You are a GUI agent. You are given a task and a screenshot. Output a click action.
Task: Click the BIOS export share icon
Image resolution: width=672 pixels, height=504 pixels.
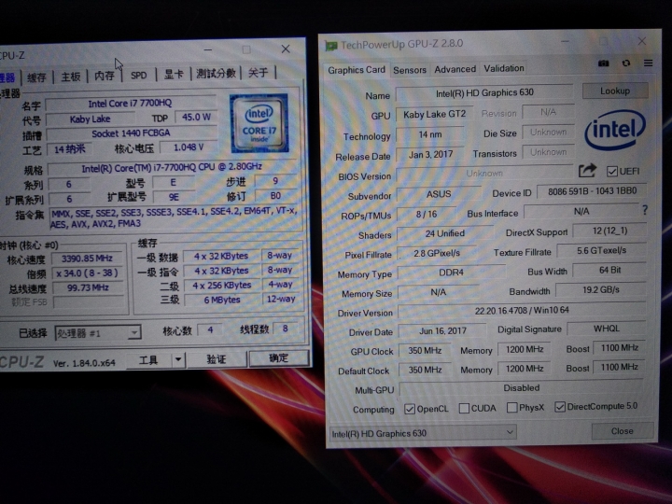(587, 171)
